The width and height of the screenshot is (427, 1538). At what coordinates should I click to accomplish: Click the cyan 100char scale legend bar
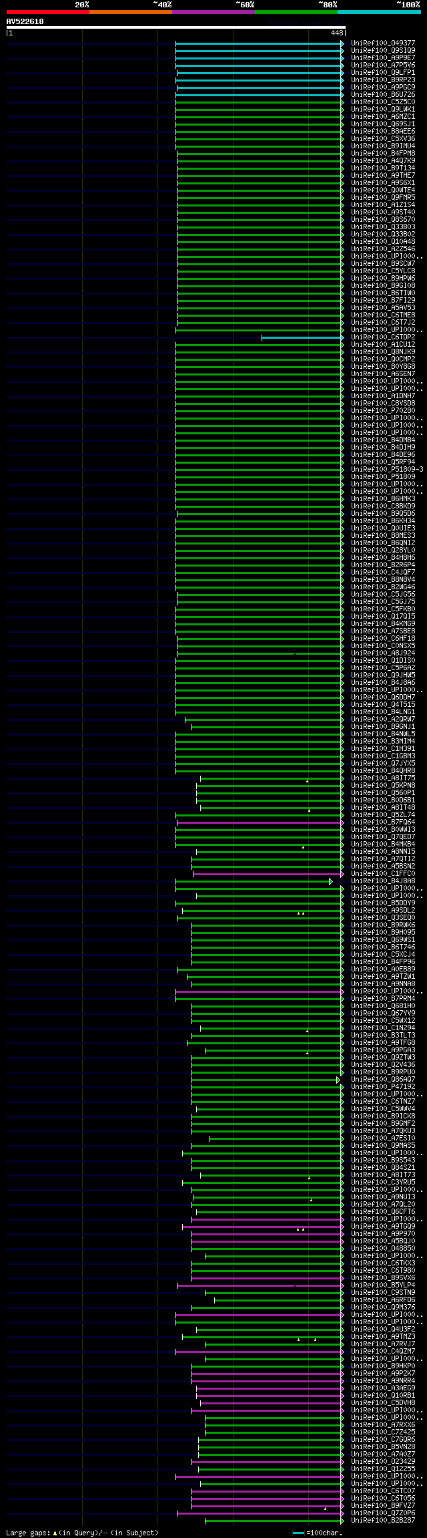tap(298, 1533)
